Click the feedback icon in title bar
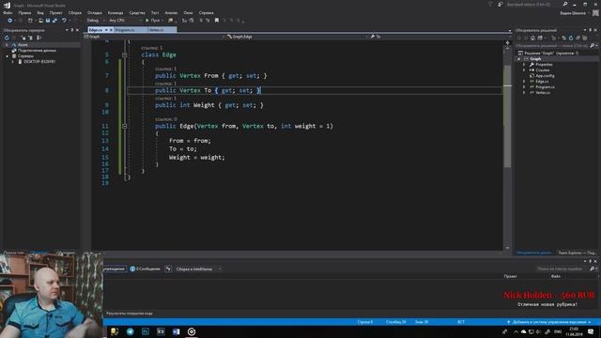Screen dimensions: 601x338 (x=501, y=4)
